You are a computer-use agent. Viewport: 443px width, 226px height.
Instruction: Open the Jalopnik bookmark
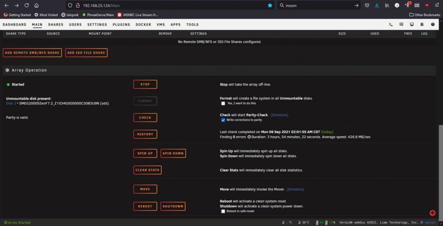pos(70,15)
